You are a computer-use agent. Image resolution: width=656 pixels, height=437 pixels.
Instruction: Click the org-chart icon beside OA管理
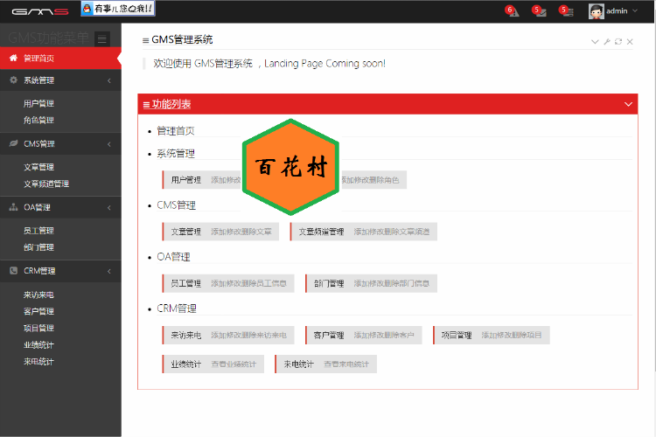13,207
